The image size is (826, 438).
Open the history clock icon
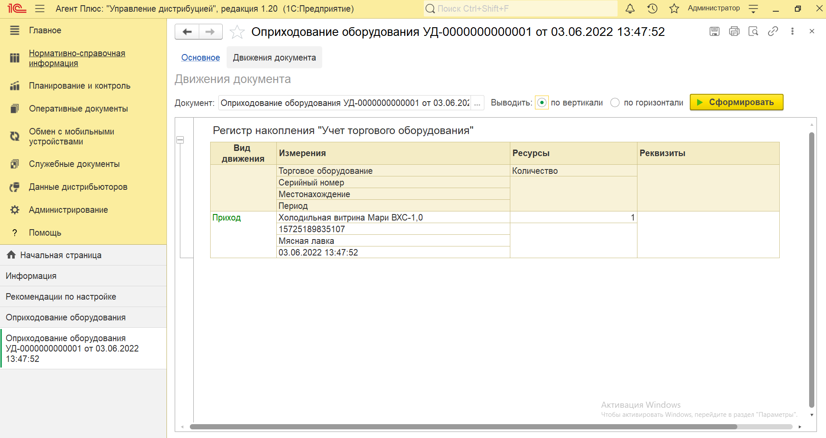[652, 9]
